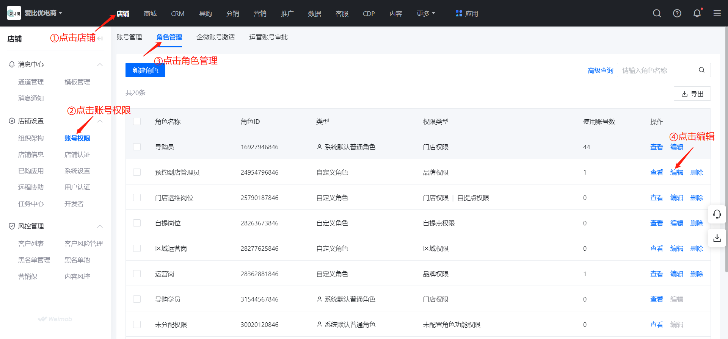Open 任务中心 in the sidebar

[x=31, y=204]
